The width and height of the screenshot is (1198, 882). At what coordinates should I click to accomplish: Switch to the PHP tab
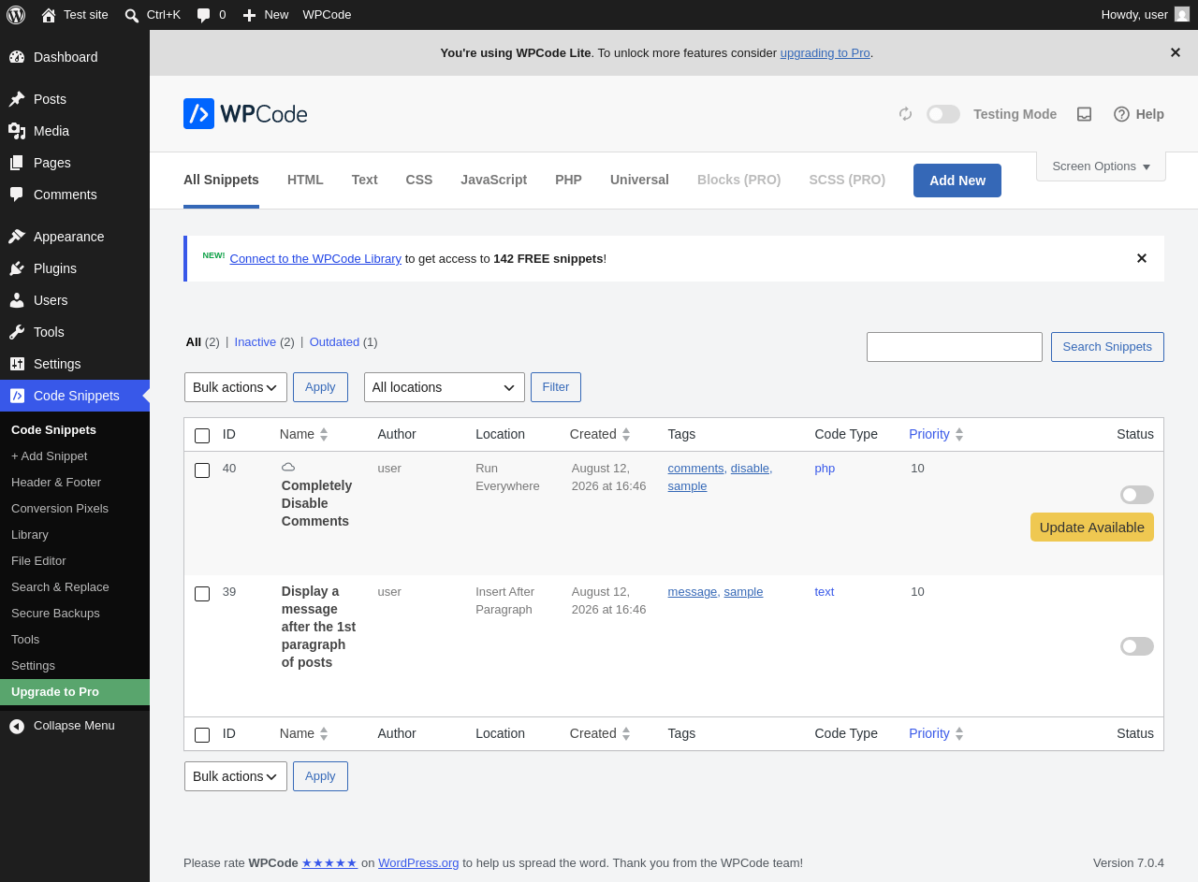tap(568, 180)
